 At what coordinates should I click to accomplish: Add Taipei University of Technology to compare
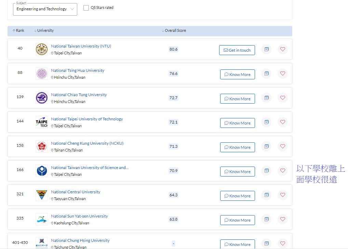point(266,122)
